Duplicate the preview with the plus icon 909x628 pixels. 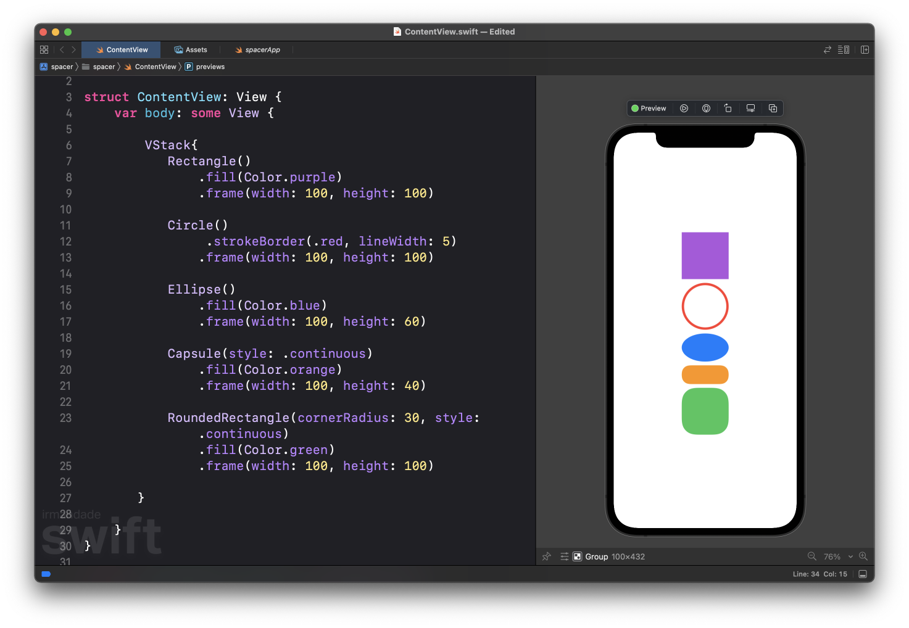coord(773,109)
